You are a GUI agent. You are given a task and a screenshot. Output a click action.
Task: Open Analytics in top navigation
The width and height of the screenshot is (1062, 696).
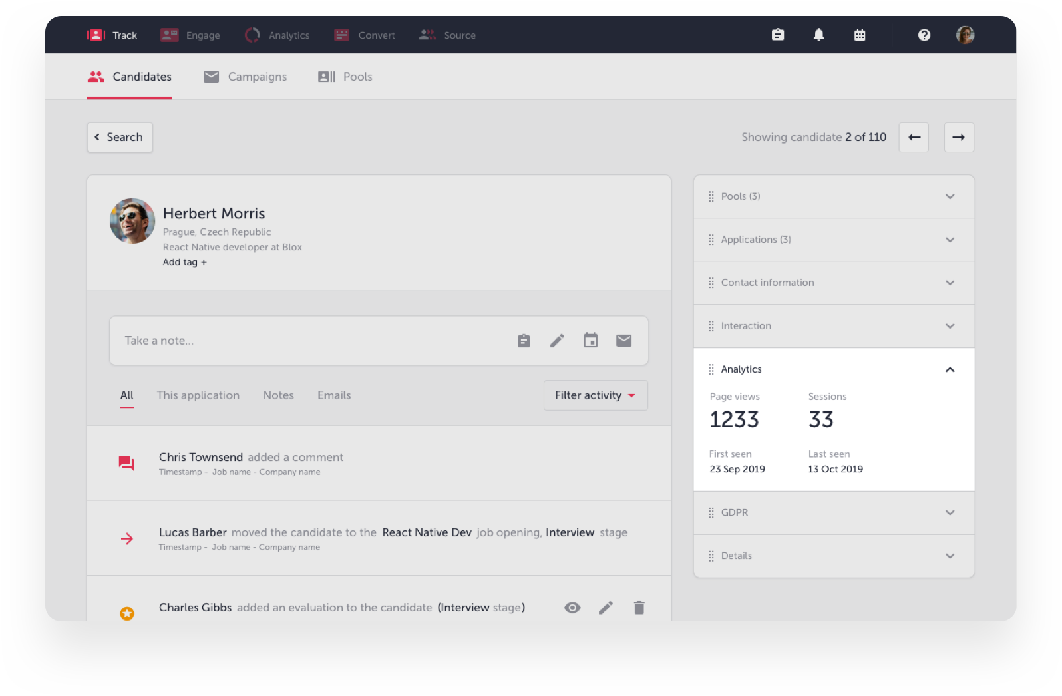(x=277, y=35)
